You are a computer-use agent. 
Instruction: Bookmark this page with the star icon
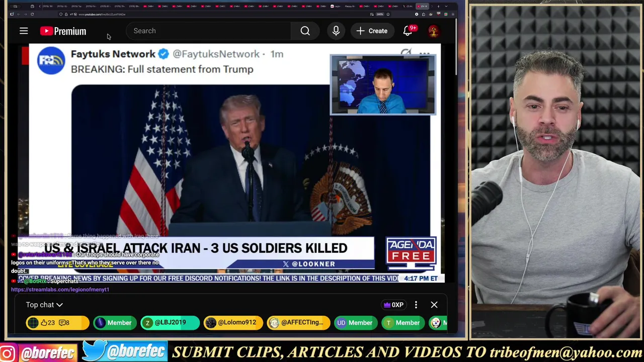tap(388, 14)
